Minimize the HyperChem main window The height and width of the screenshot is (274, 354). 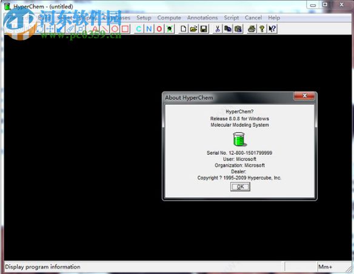pyautogui.click(x=313, y=5)
